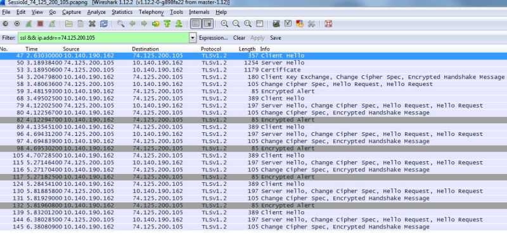The image size is (507, 234).
Task: Toggle colorize packet list
Action: pos(196,24)
